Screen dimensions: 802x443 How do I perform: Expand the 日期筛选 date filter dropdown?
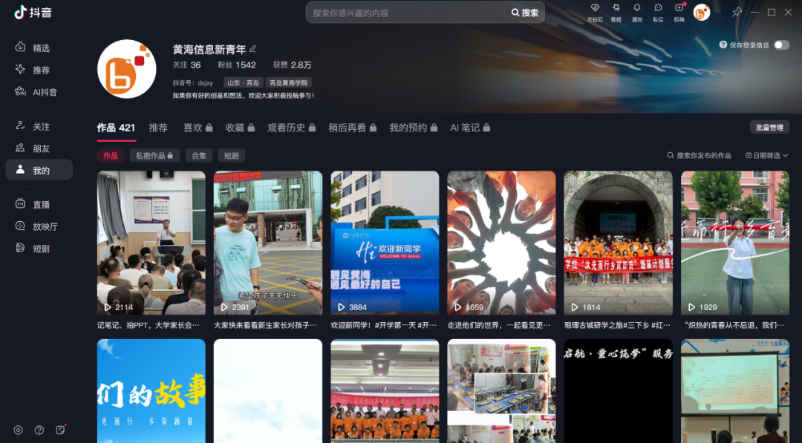coord(766,156)
